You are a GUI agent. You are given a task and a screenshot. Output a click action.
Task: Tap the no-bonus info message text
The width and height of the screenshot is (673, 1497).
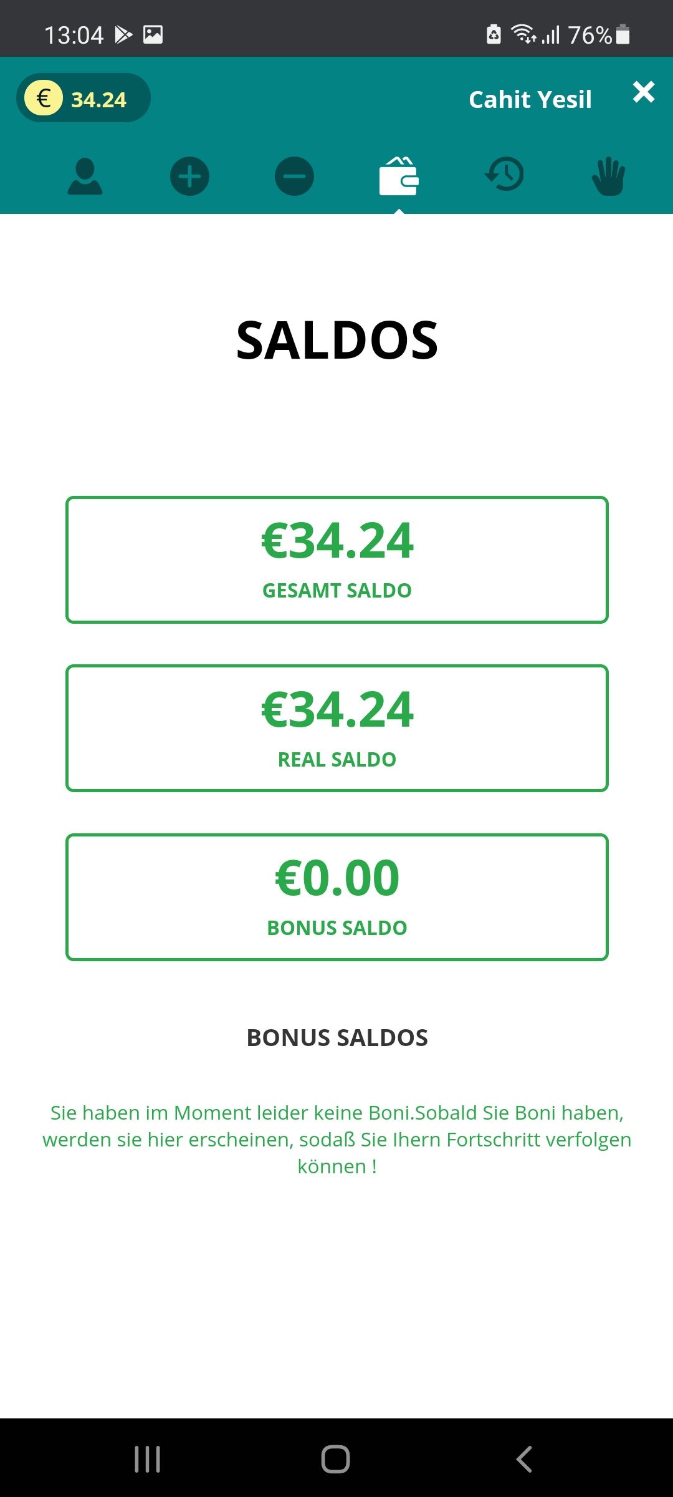pos(336,1140)
